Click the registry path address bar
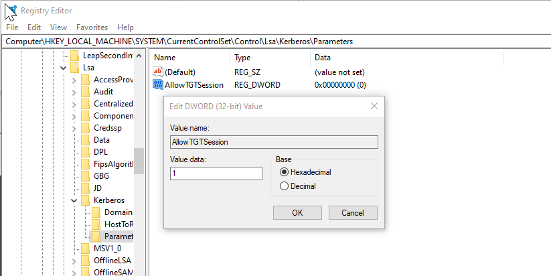551x276 pixels. point(276,42)
